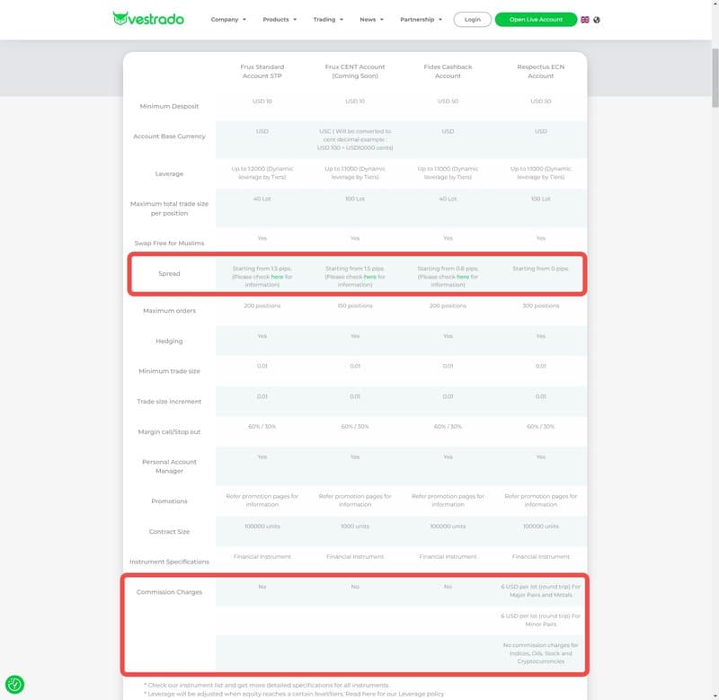
Task: Follow the 'here' link in Fides Cashback spread
Action: point(462,277)
